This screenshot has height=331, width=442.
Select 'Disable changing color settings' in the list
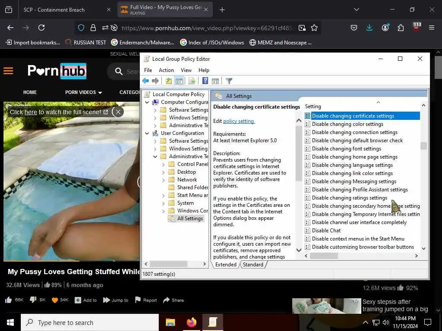[x=347, y=124]
